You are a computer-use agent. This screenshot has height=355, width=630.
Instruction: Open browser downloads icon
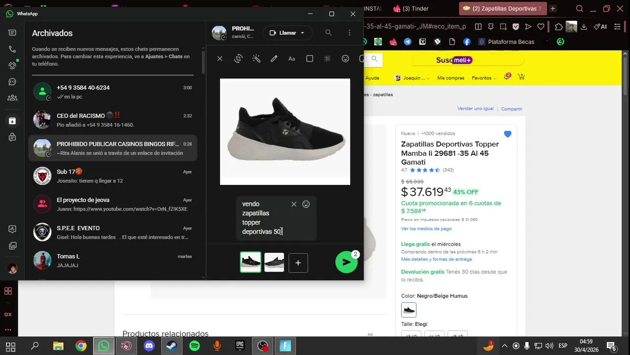585,27
